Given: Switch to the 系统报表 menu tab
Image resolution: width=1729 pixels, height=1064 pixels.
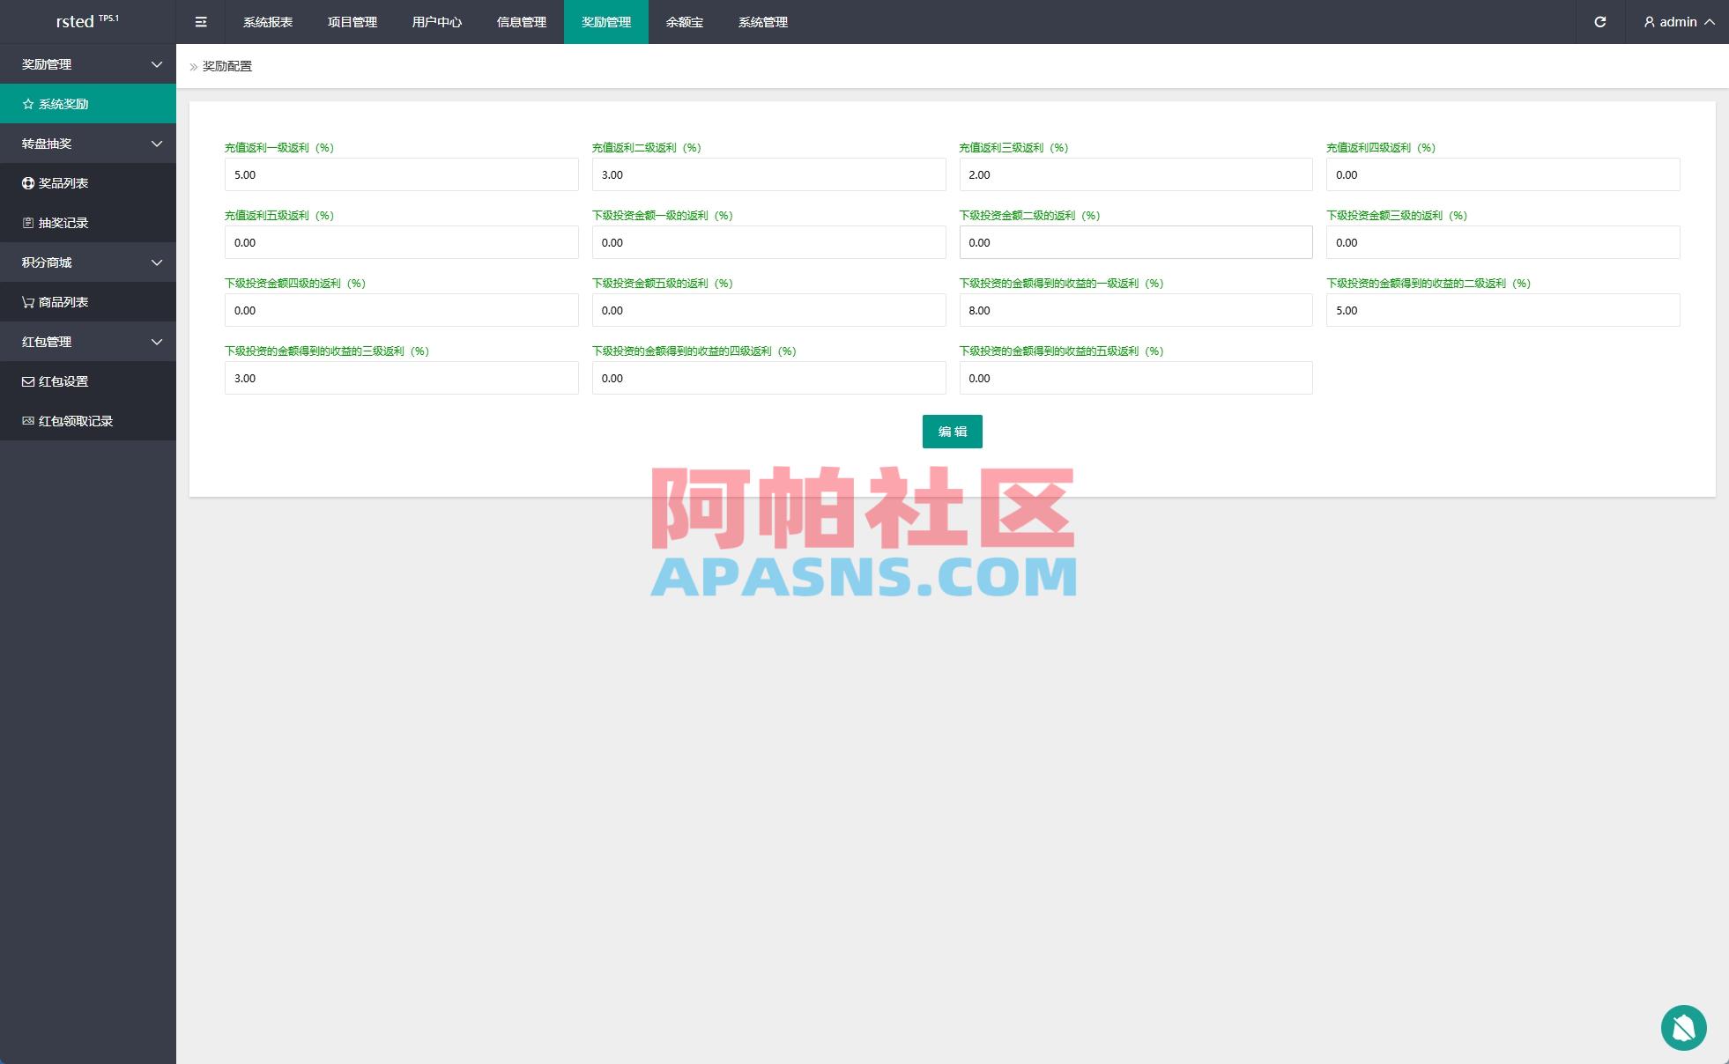Looking at the screenshot, I should pyautogui.click(x=269, y=22).
